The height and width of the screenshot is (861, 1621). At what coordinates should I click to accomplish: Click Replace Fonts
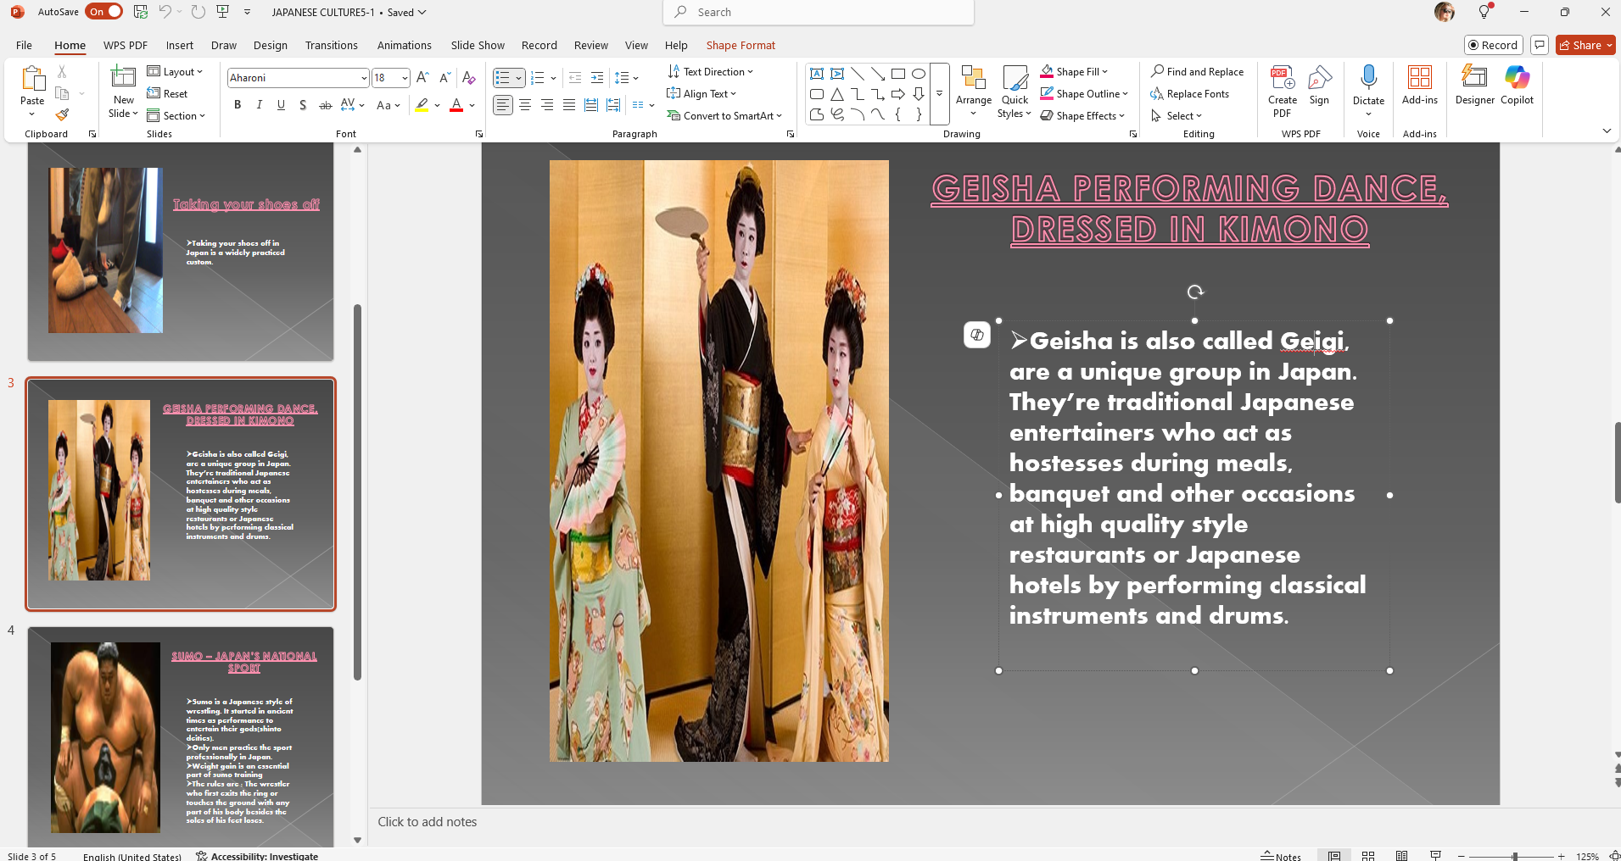coord(1190,94)
